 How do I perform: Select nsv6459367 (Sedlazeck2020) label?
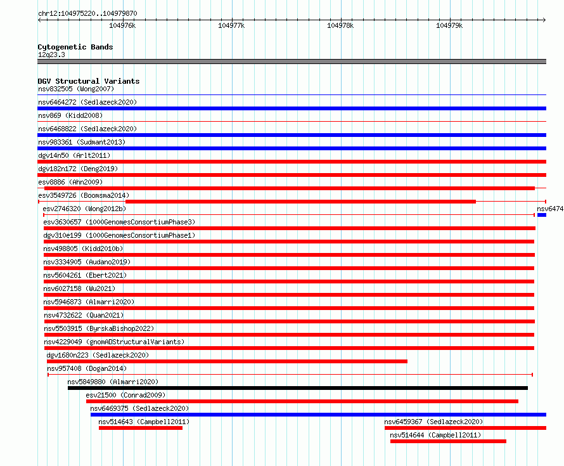(433, 422)
